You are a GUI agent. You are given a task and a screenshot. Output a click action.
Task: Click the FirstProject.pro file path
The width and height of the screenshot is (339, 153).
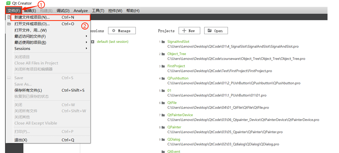220,71
